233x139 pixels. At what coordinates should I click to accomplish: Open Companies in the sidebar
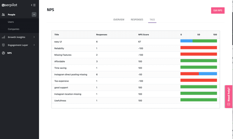point(13,29)
